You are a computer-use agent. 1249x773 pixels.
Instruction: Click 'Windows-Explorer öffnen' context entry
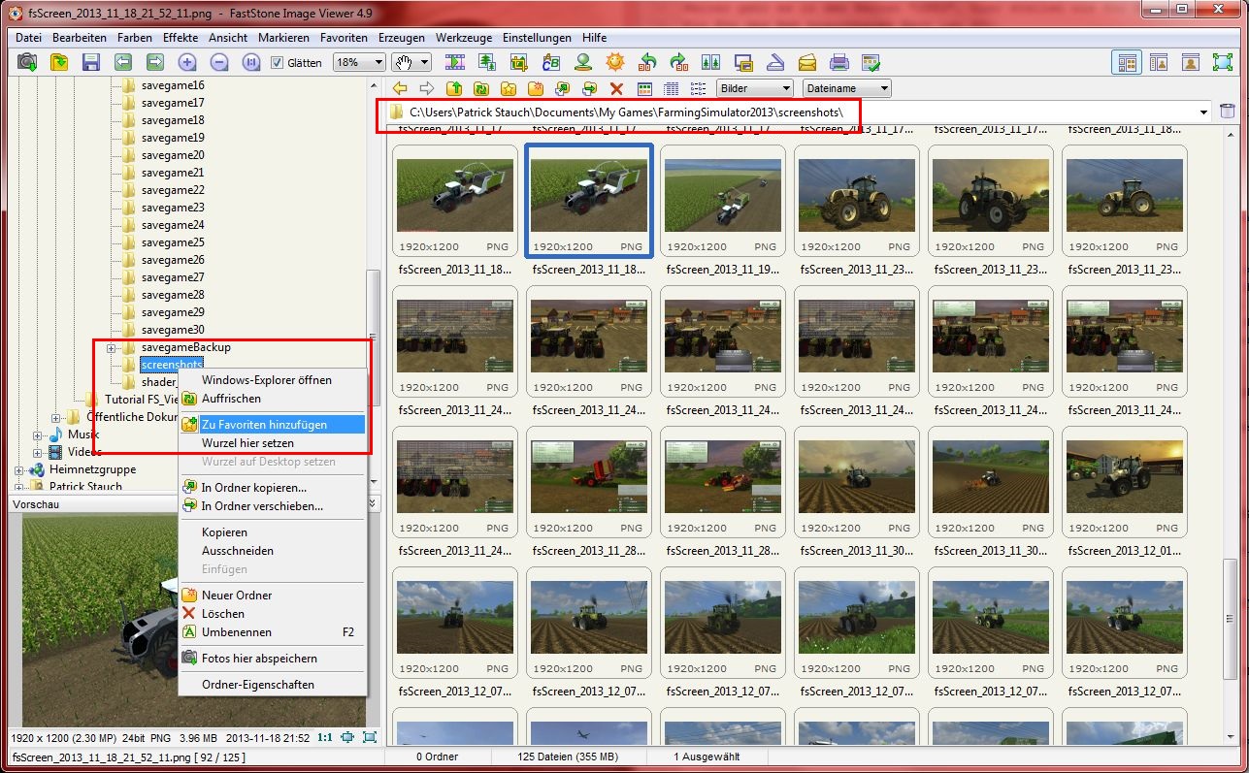pyautogui.click(x=267, y=380)
